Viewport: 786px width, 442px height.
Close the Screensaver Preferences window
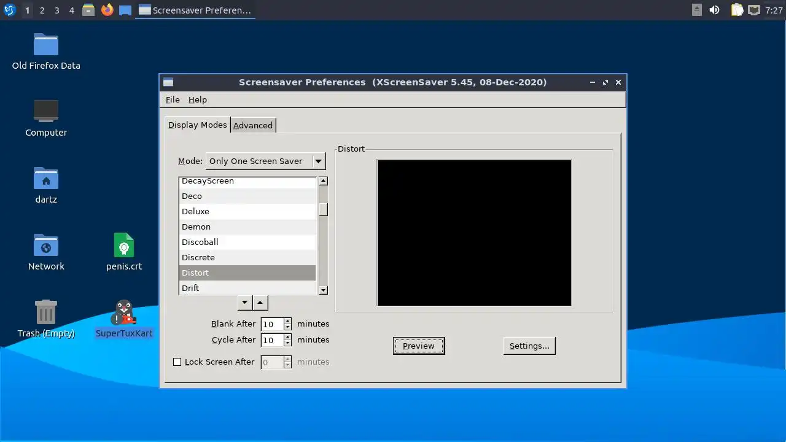[618, 82]
